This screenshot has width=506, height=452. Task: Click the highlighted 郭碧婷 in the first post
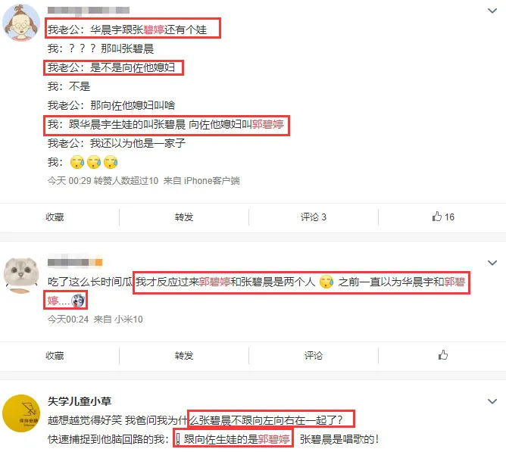point(268,124)
